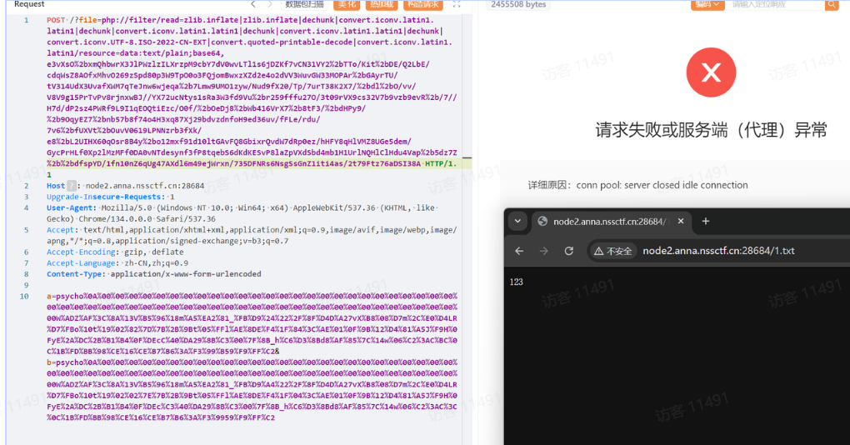The image size is (850, 445).
Task: Select the node2.anna.nssctf.cn:28684 browser tab
Action: coord(610,221)
